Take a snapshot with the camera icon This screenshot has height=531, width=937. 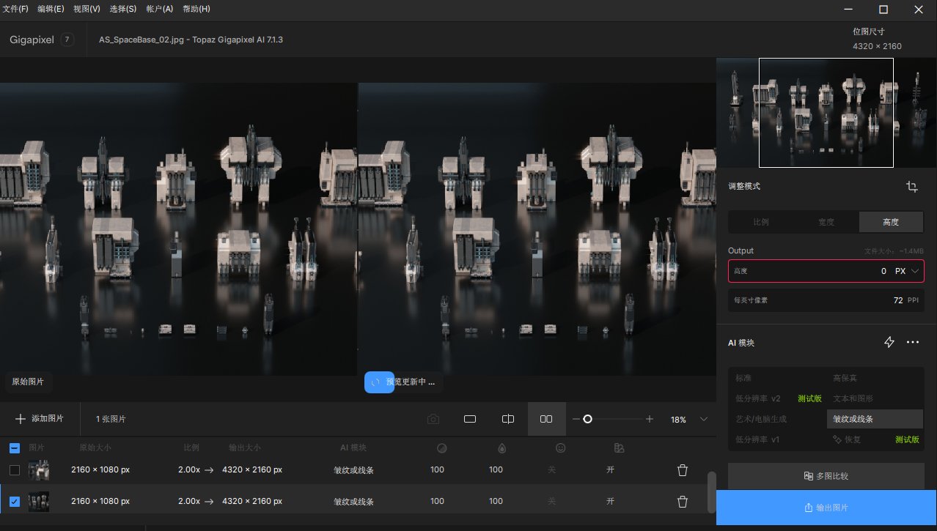pyautogui.click(x=433, y=418)
